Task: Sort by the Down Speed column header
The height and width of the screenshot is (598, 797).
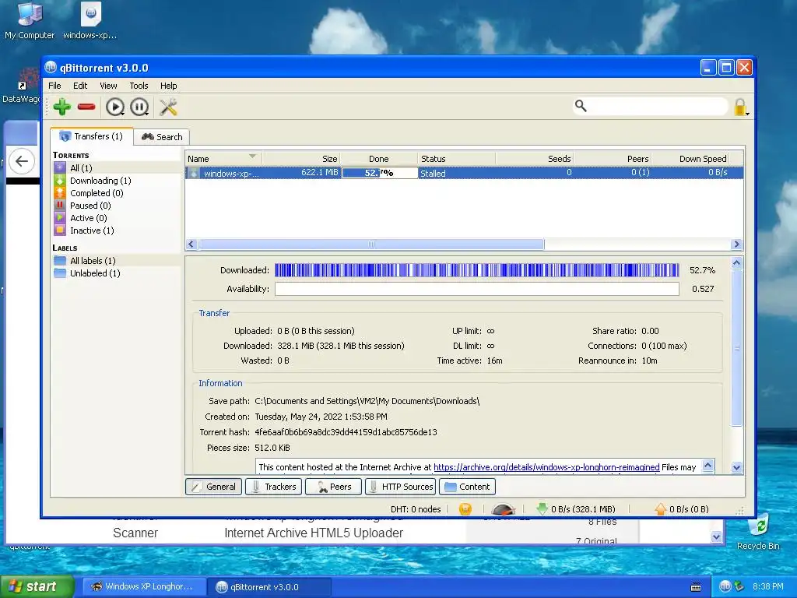Action: pos(690,159)
